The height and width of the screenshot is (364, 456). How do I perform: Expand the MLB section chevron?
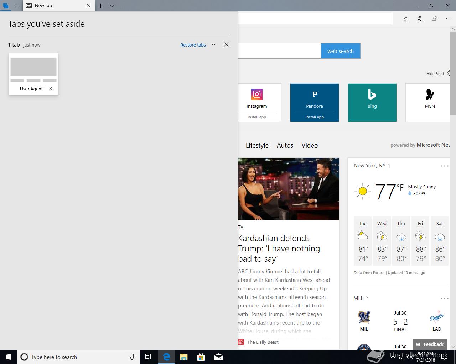367,298
